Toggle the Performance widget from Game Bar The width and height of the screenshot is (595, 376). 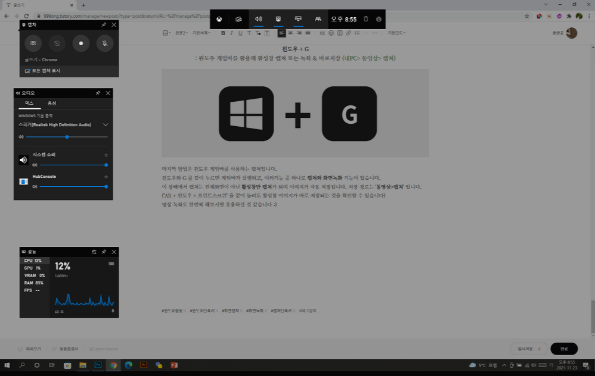[298, 19]
